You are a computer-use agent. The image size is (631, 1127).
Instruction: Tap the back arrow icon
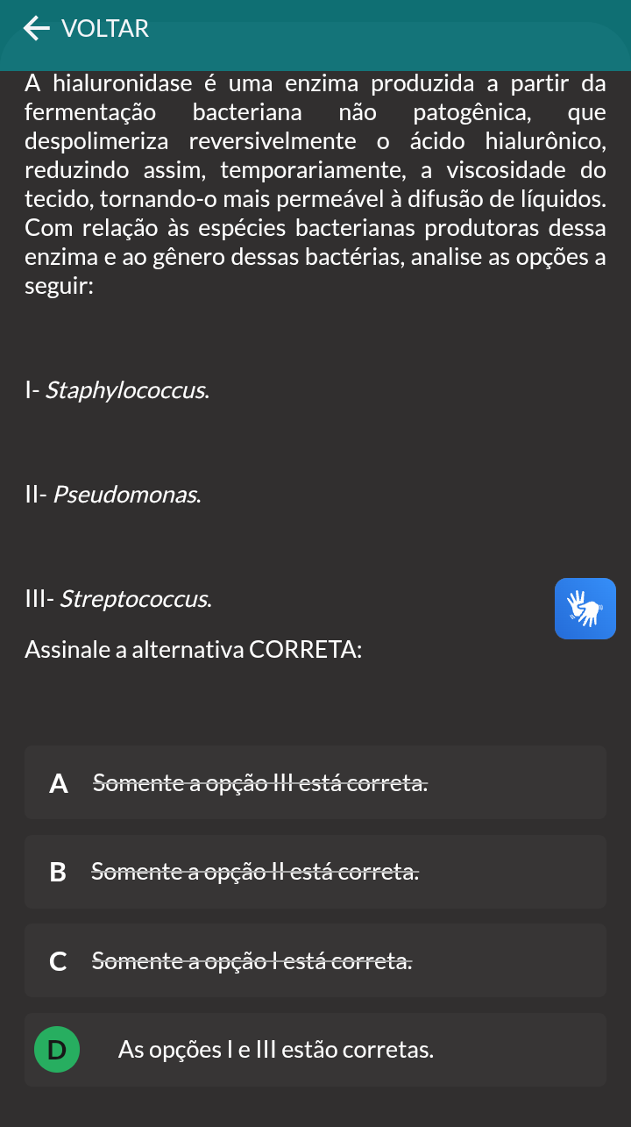[36, 29]
